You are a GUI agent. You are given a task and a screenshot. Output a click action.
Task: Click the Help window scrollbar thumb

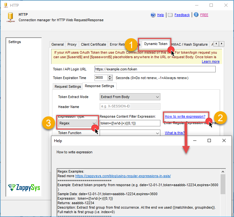[223, 184]
